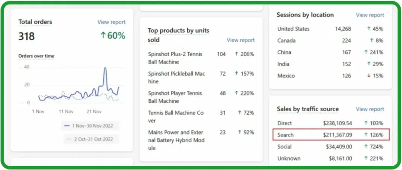Open View report for Top products

click(240, 40)
